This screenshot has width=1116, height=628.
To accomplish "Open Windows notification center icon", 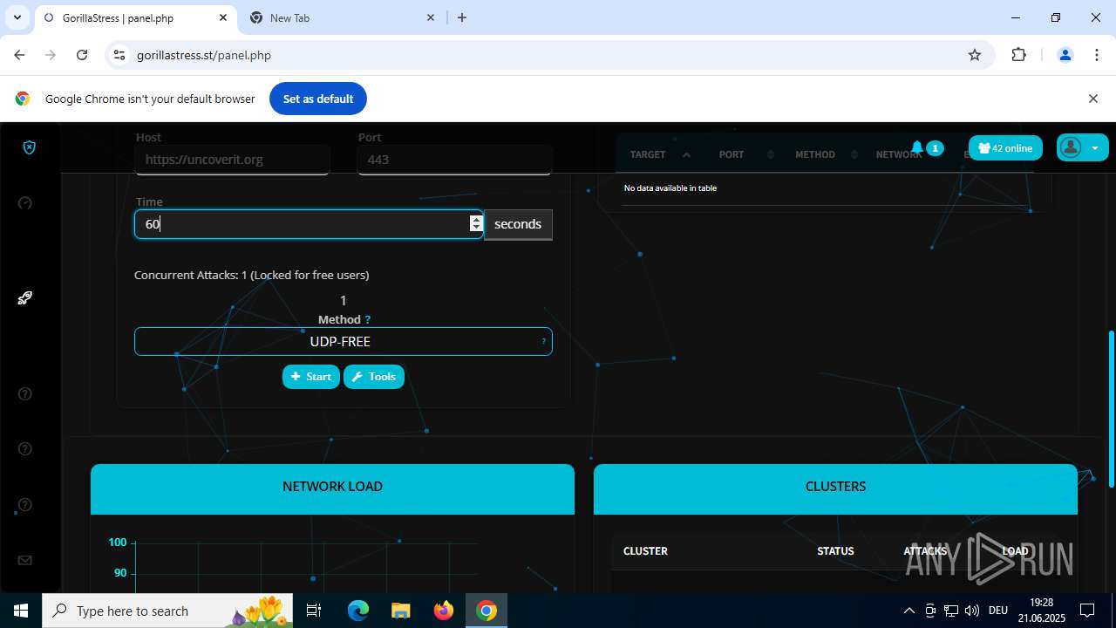I will pyautogui.click(x=1087, y=611).
